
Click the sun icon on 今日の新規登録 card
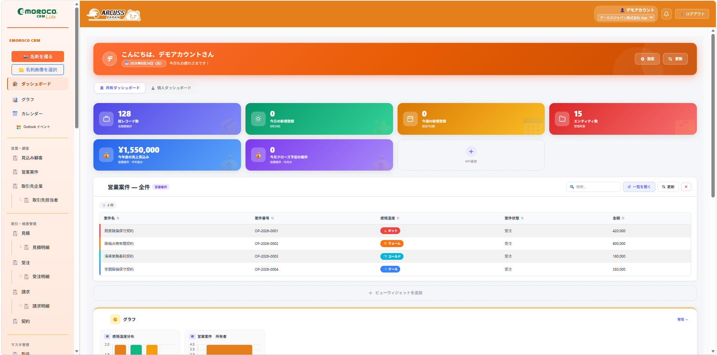(x=258, y=119)
